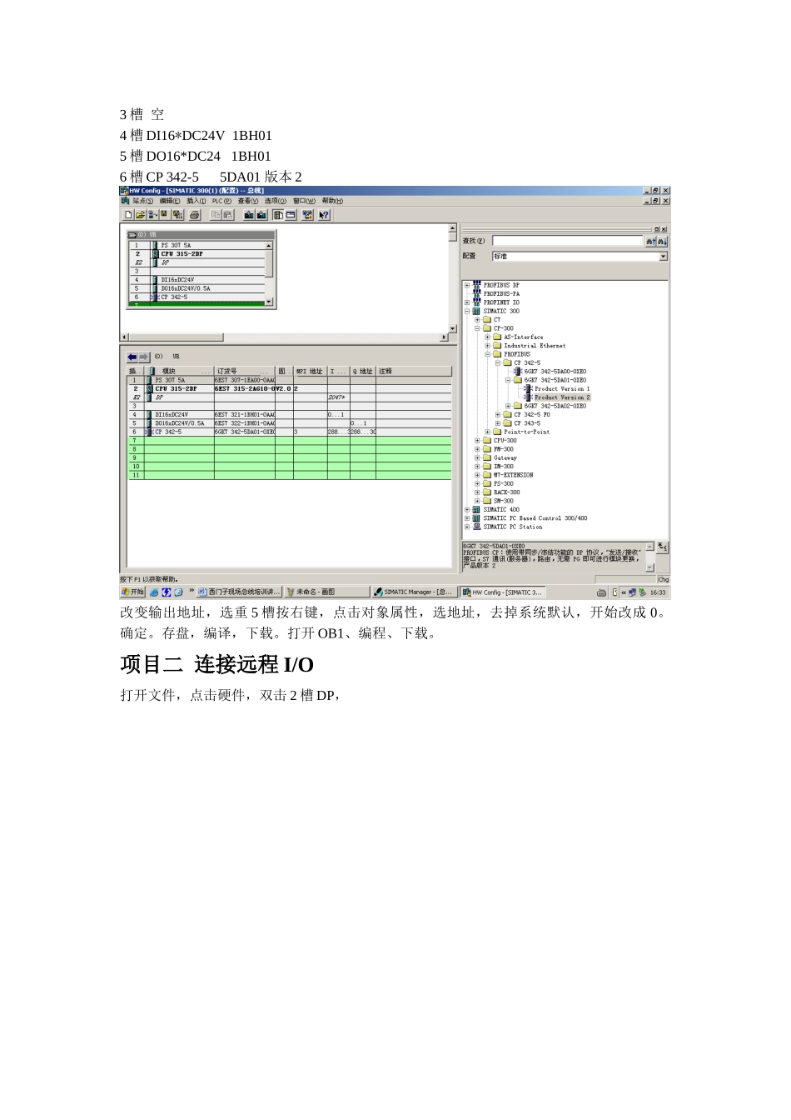Select the 6GK7 342-5DA00-0XE0 module entry
791x1120 pixels.
(555, 372)
